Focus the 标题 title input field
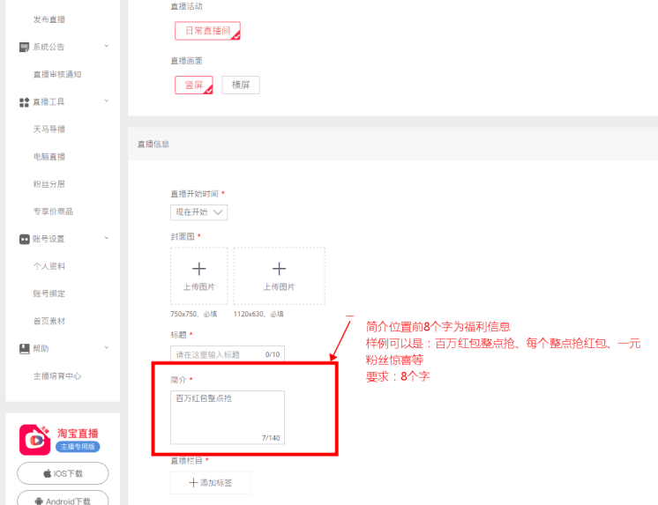Viewport: 658px width, 505px height. (x=228, y=354)
